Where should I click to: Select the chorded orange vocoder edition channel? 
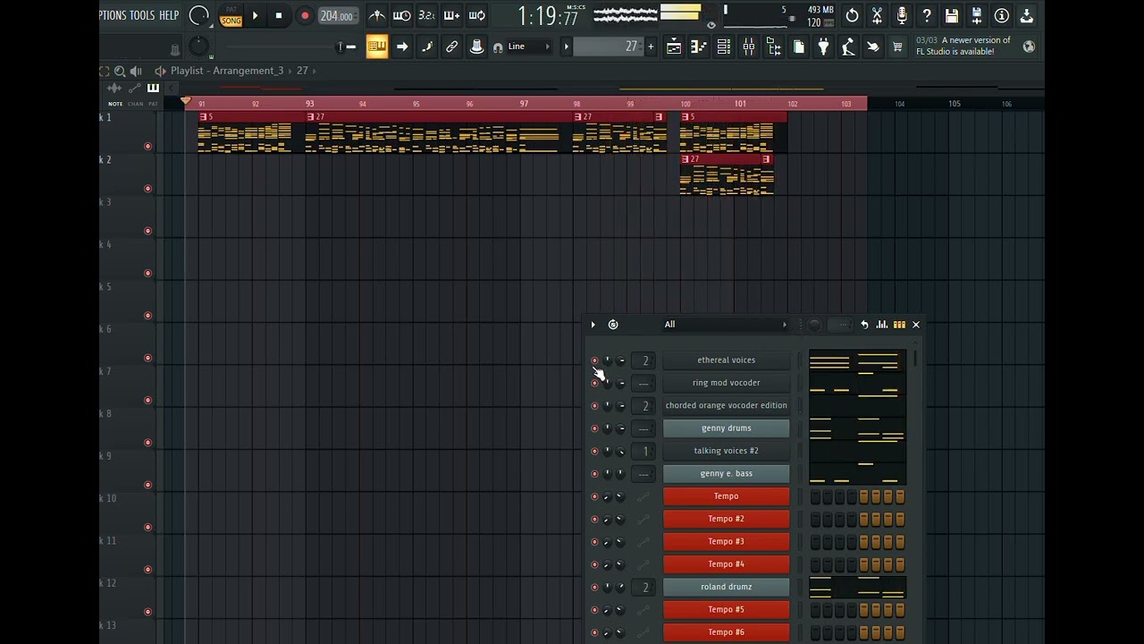(727, 405)
